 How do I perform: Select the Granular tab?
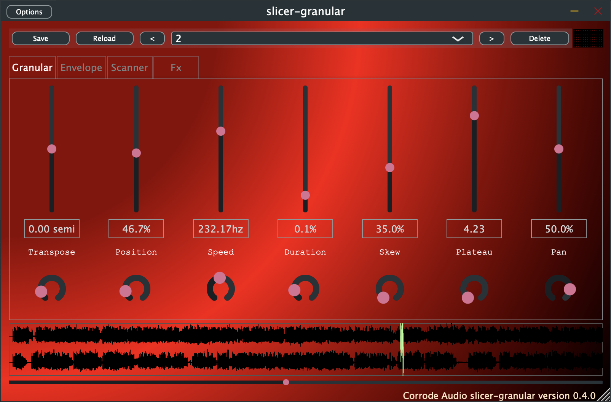tap(32, 67)
